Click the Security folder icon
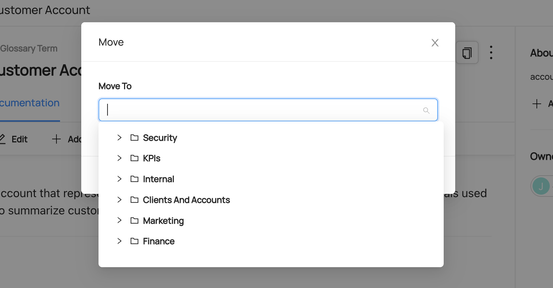Image resolution: width=553 pixels, height=288 pixels. (134, 138)
